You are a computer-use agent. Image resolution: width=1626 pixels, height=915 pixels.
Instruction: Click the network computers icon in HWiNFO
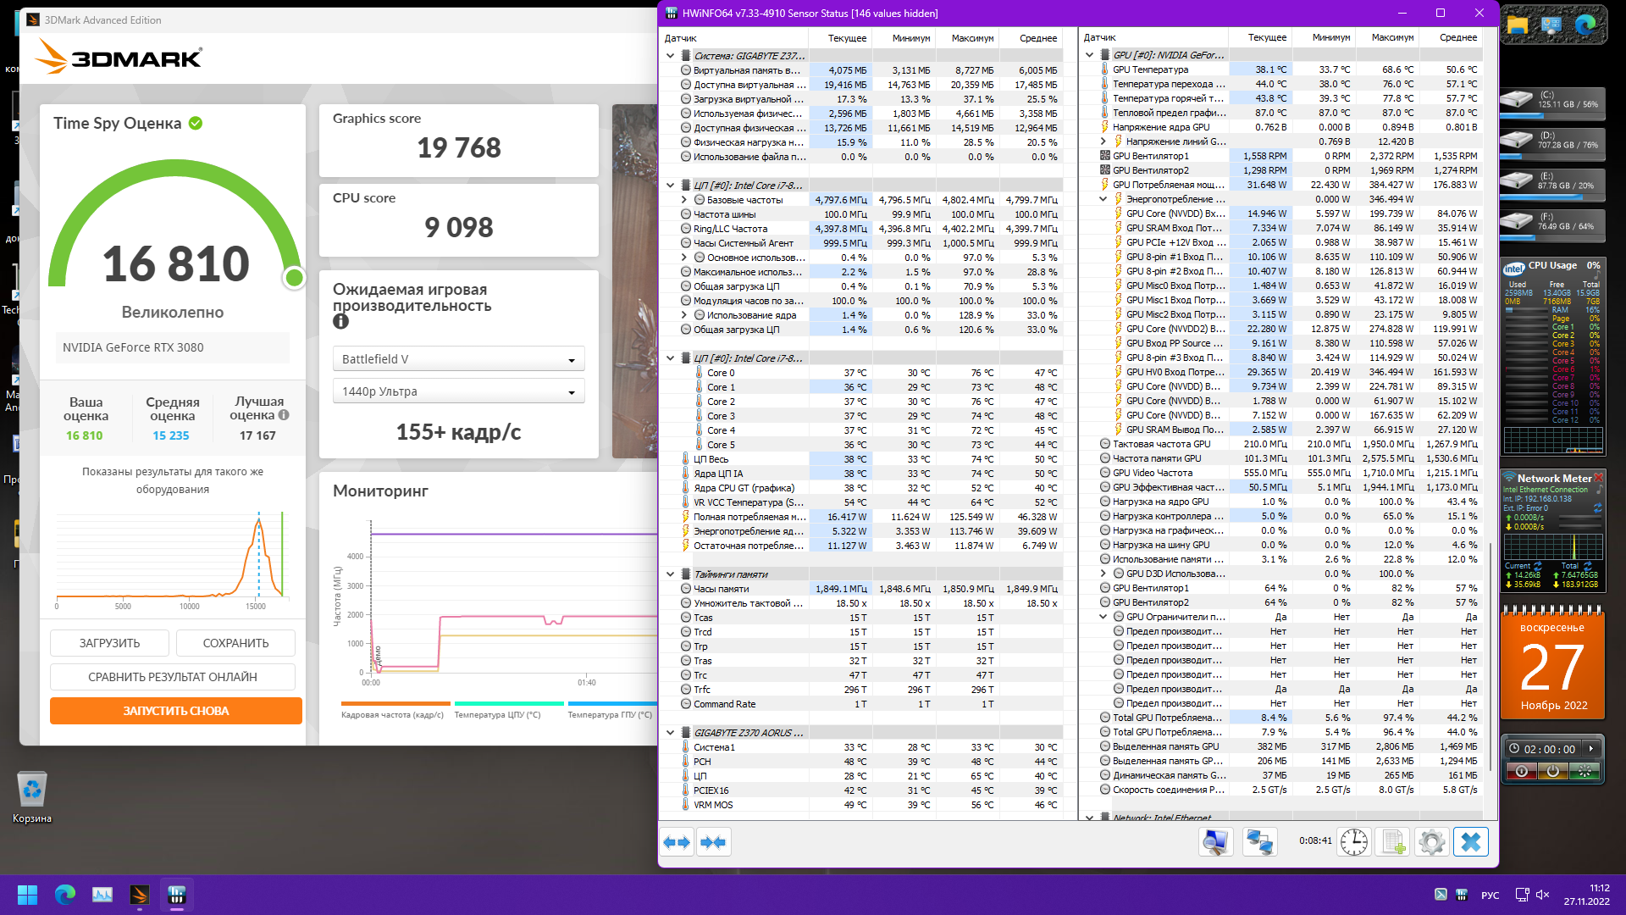(x=1259, y=842)
